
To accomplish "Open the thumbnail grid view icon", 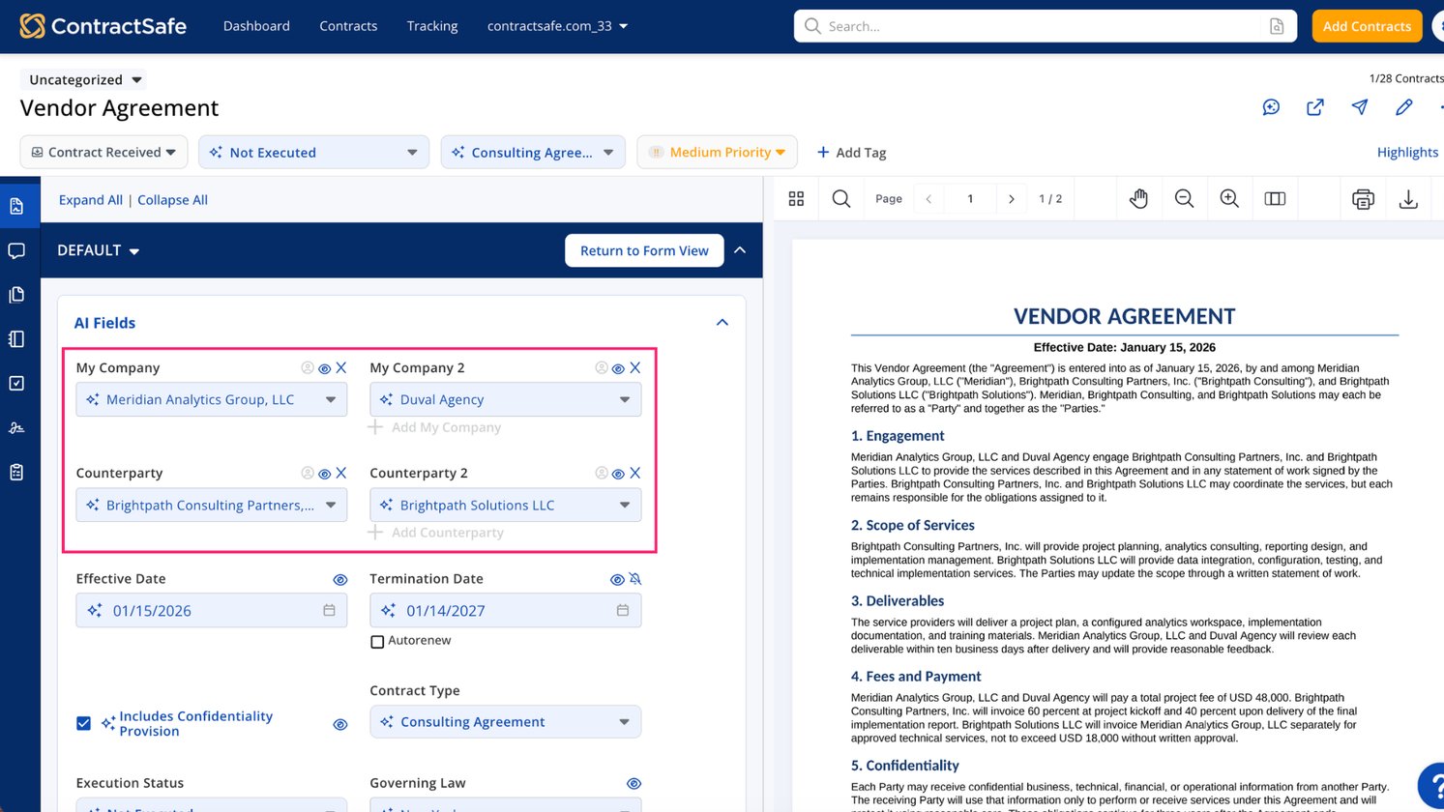I will 796,198.
